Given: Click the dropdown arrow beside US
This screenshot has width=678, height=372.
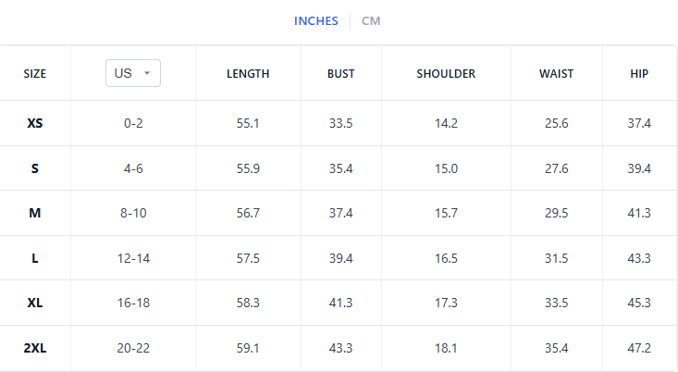Looking at the screenshot, I should tap(147, 73).
